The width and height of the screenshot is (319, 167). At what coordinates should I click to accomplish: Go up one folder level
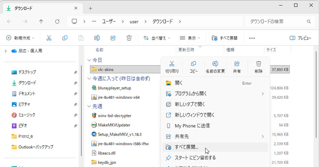[x=41, y=22]
